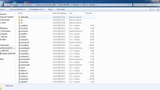Expand arrow after Windows in breadcrumb
160x90 pixels.
point(81,5)
